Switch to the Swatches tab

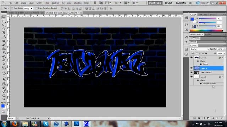click(203, 15)
